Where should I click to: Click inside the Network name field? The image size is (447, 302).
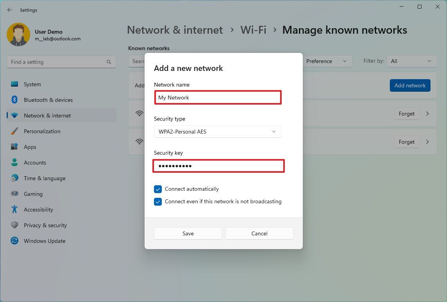[218, 98]
